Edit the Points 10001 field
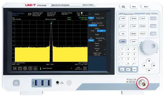 tap(97, 45)
